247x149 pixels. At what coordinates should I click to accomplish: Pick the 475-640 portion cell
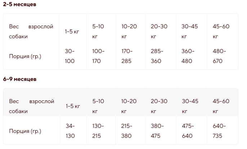[x=188, y=131]
